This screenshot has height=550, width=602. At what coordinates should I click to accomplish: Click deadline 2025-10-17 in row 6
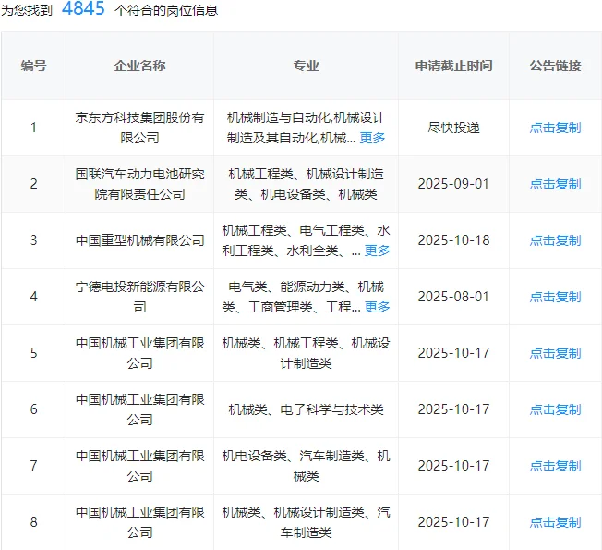[453, 409]
